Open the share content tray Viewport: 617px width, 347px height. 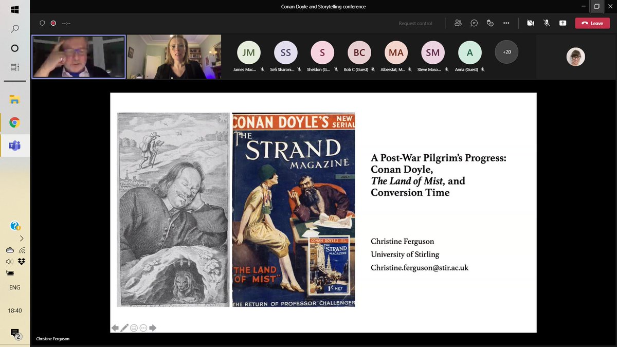pos(563,23)
